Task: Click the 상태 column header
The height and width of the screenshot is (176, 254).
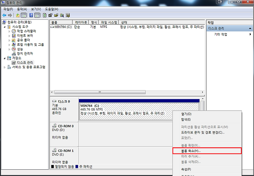Action: click(x=162, y=22)
